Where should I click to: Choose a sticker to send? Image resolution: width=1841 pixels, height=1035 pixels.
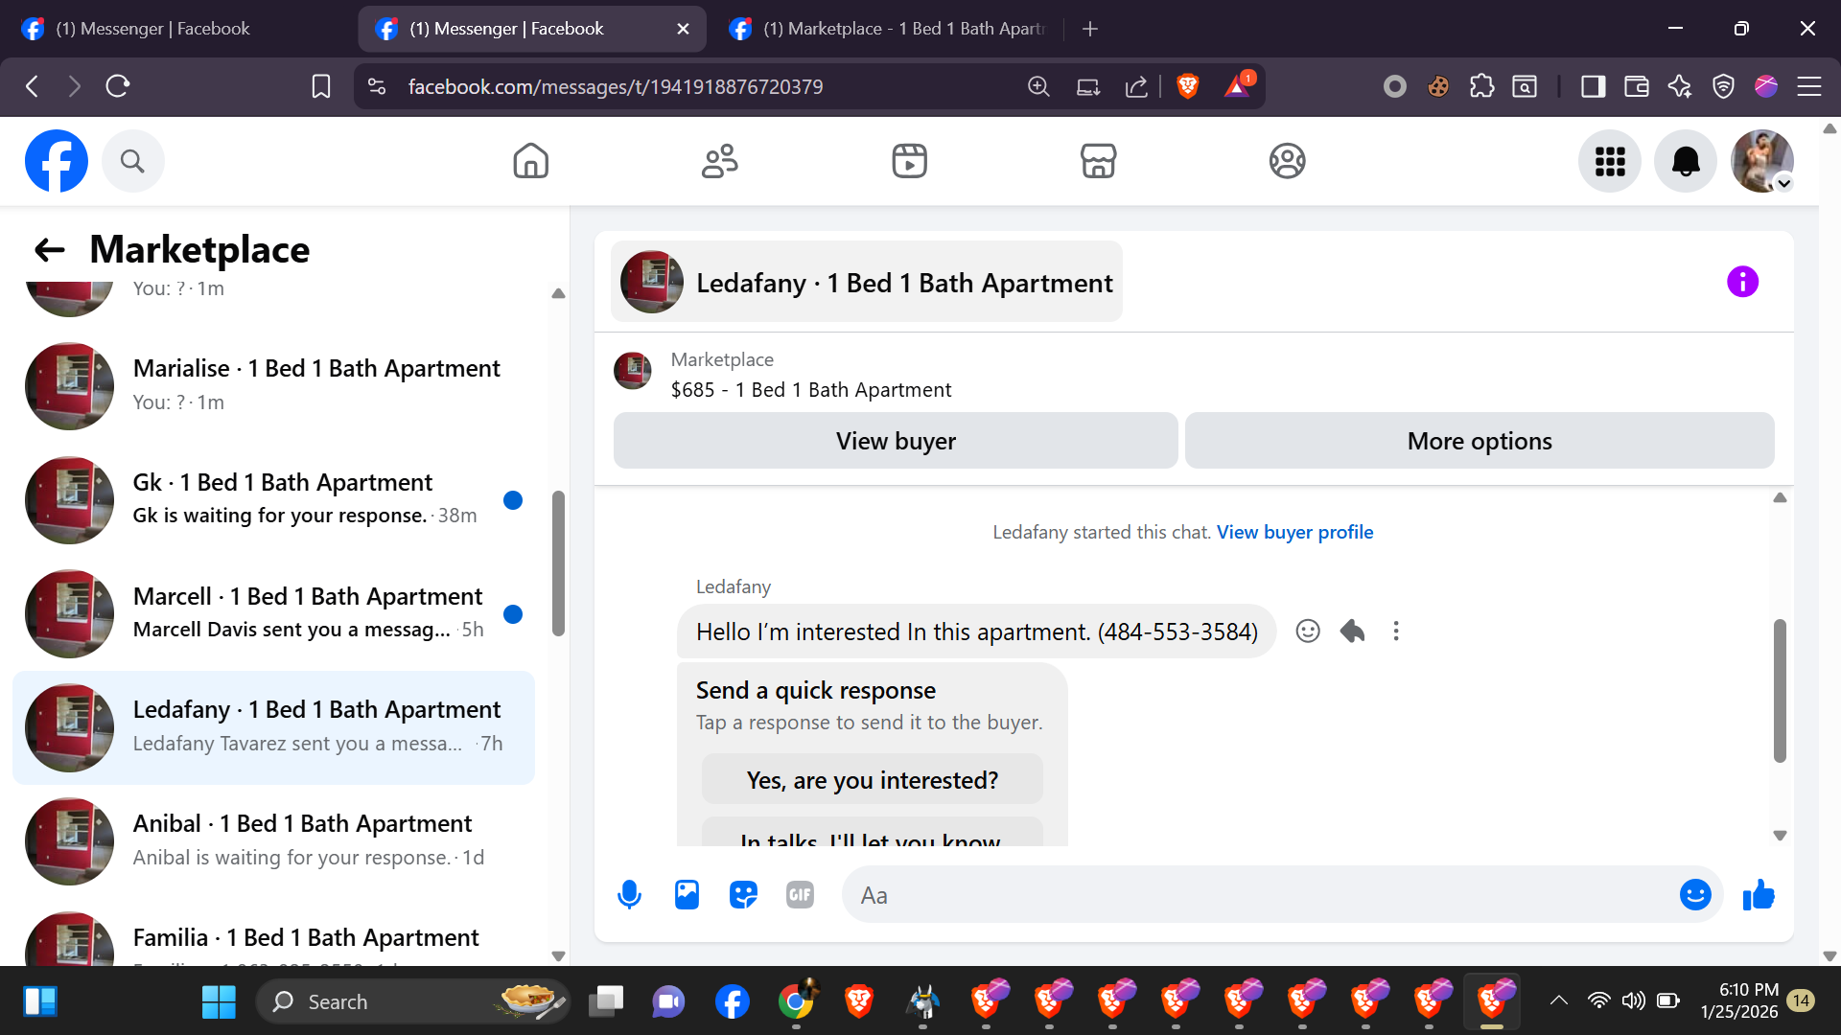743,895
